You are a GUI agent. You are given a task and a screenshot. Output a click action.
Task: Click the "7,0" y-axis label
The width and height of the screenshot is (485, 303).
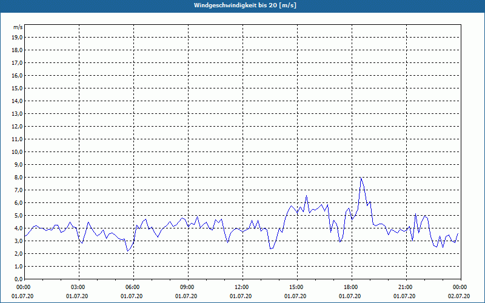click(18, 190)
